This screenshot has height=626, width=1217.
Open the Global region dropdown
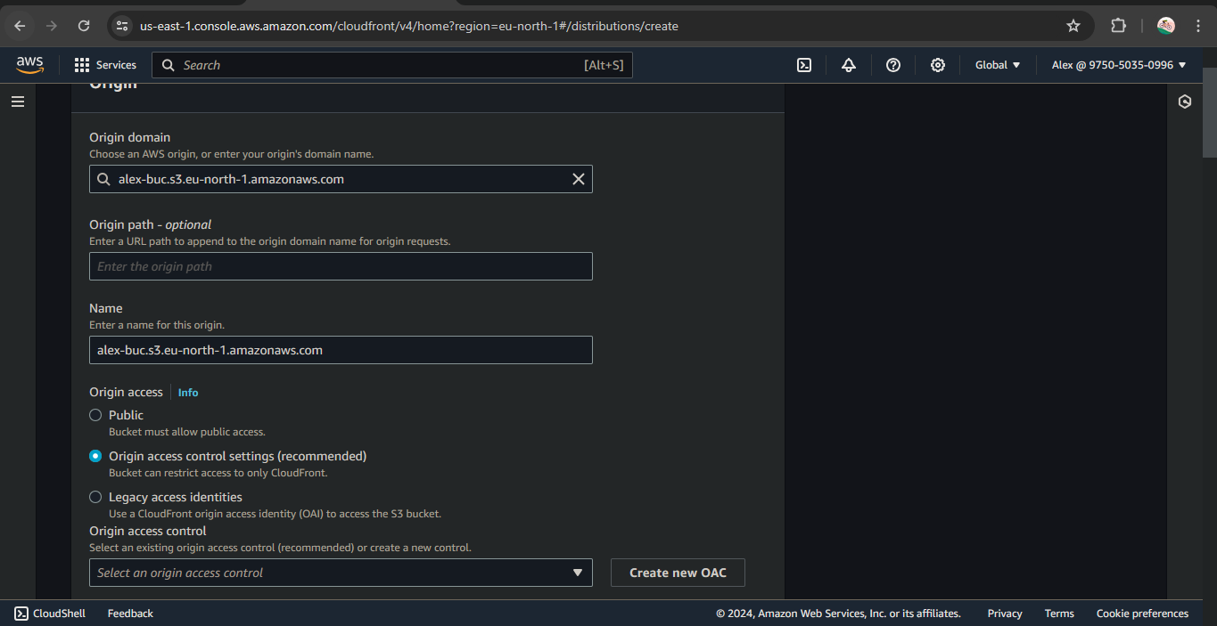998,65
